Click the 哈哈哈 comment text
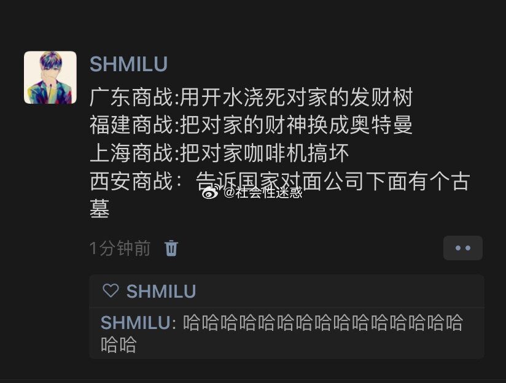Image resolution: width=506 pixels, height=383 pixels. tap(282, 333)
